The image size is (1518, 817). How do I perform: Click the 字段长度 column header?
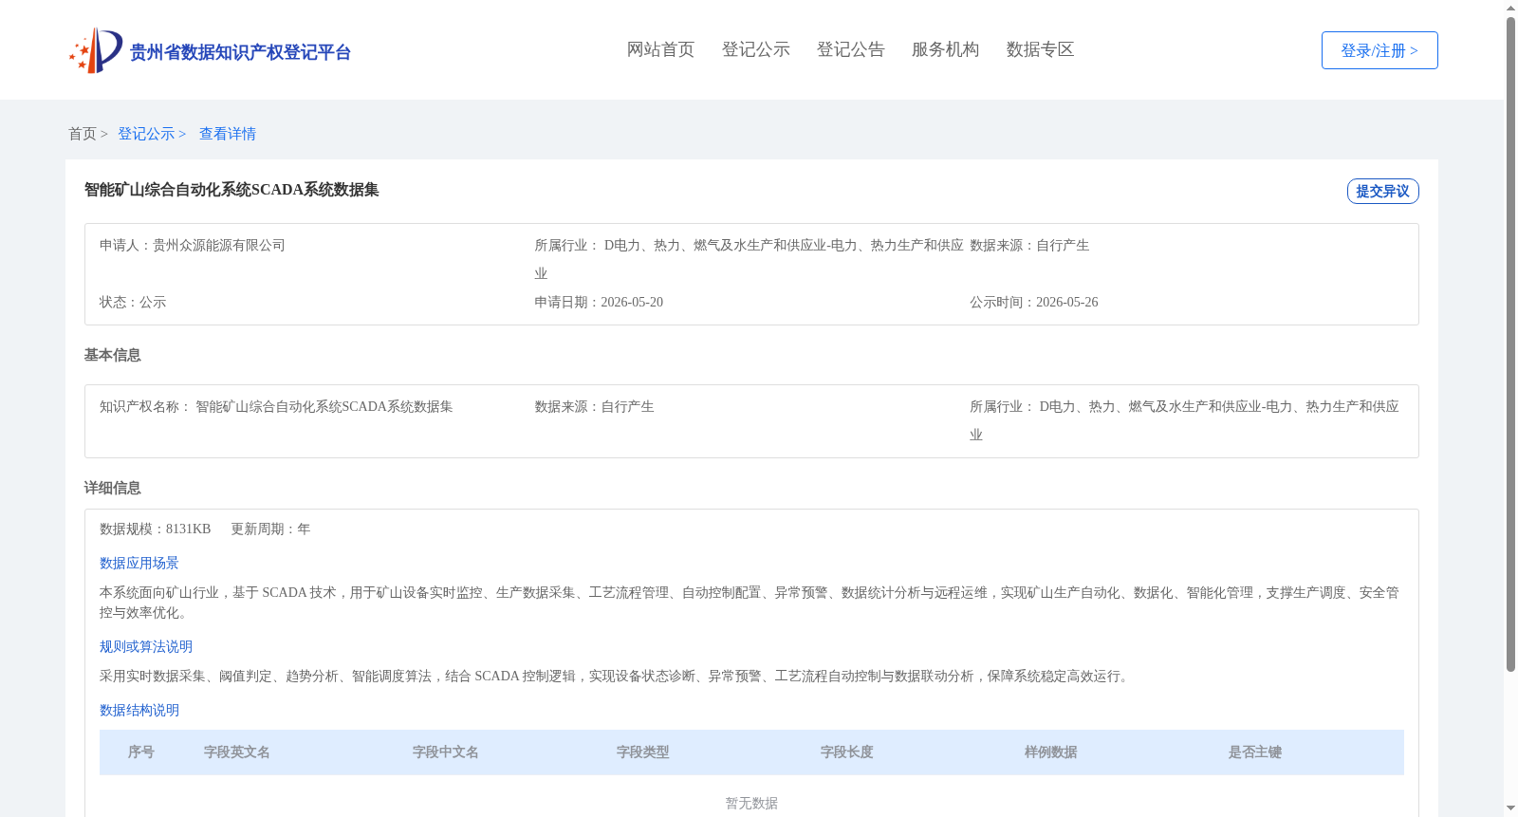click(847, 752)
